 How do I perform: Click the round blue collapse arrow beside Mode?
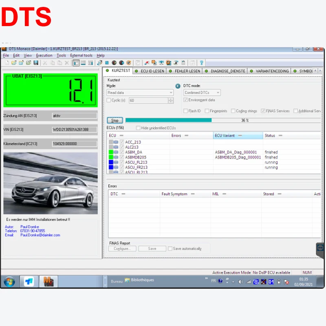tap(178, 86)
